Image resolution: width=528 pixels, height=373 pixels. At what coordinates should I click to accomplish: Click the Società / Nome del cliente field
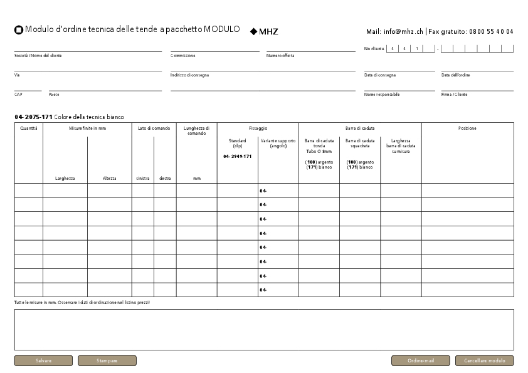click(x=88, y=48)
